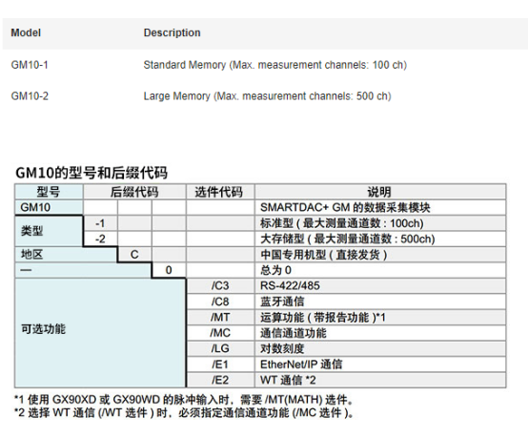Select the GM10-1 model row

265,65
